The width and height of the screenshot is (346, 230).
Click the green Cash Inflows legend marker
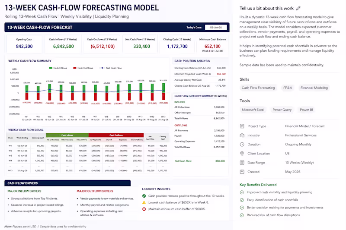coord(51,68)
